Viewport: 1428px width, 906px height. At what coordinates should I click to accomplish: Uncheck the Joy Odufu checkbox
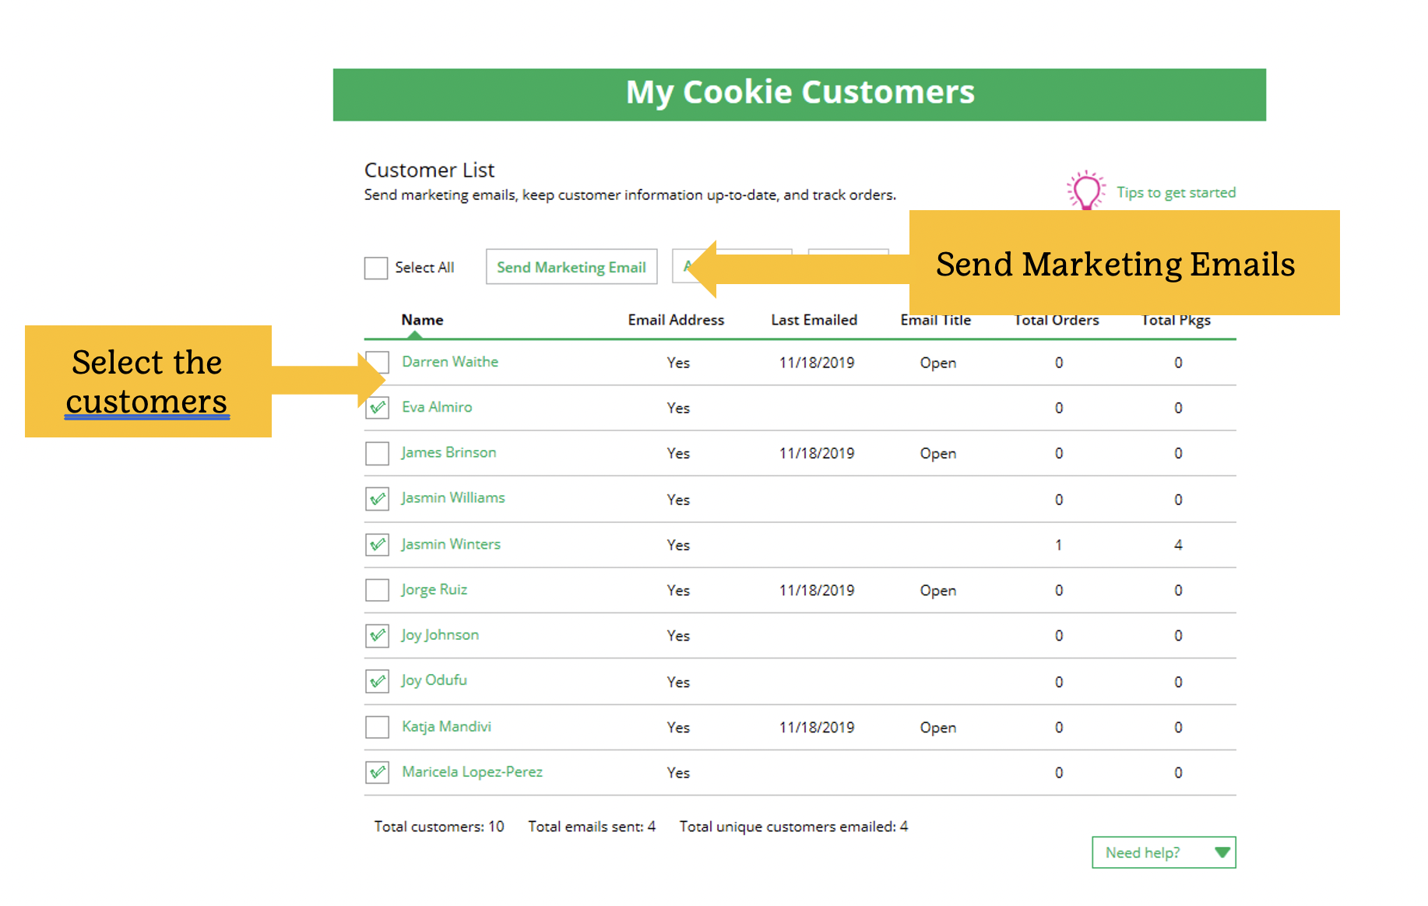(378, 681)
